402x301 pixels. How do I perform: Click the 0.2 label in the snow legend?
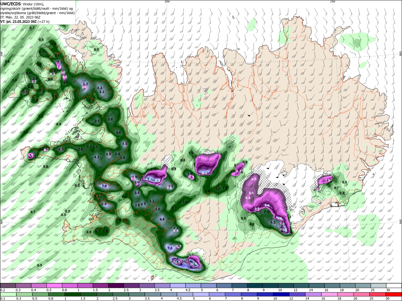pos(3,290)
